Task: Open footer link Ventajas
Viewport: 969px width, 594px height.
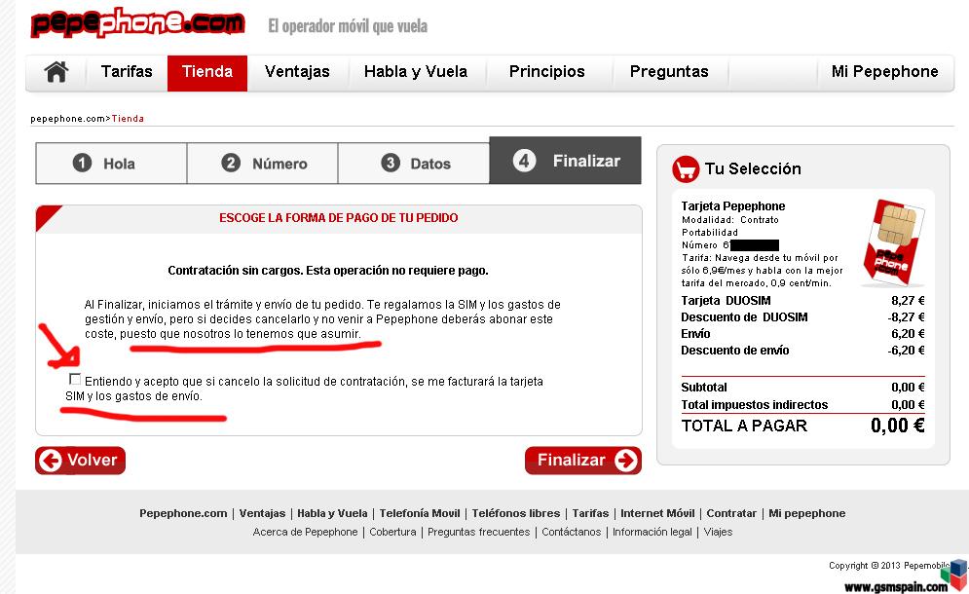Action: 262,513
